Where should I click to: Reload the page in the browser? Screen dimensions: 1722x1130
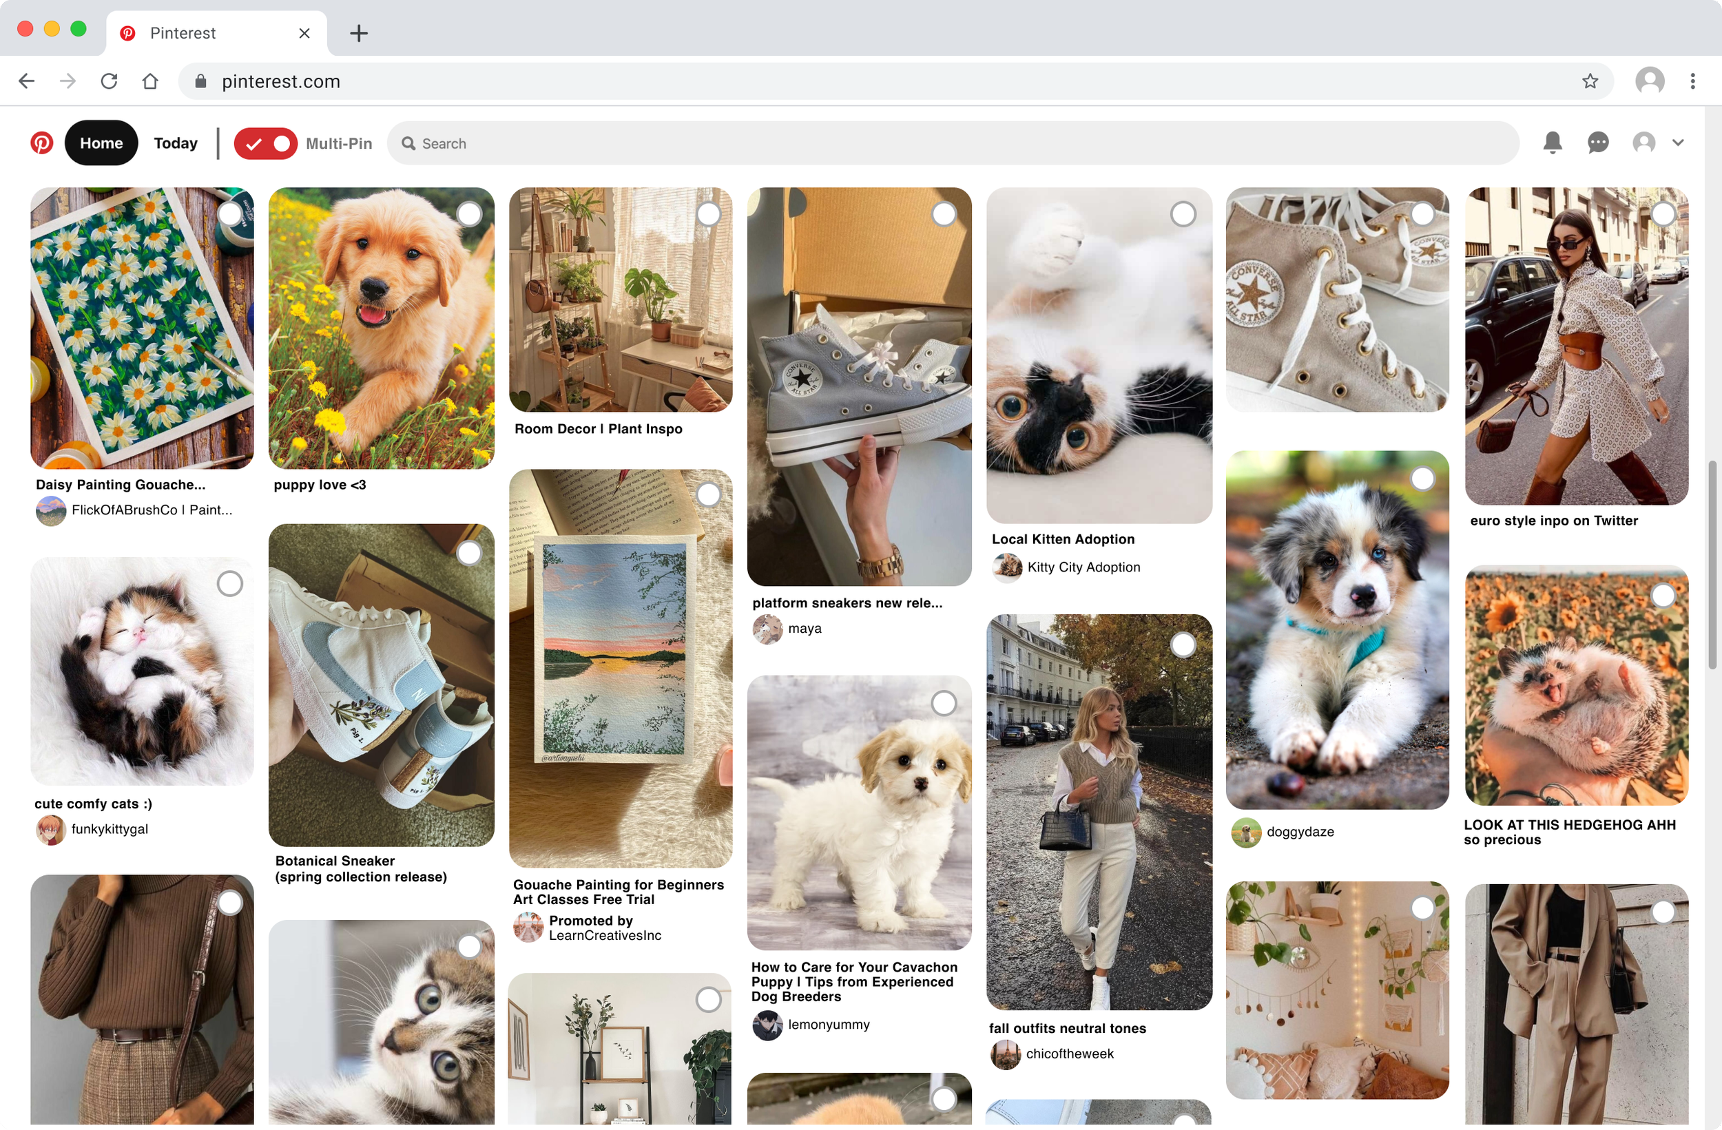click(x=110, y=81)
